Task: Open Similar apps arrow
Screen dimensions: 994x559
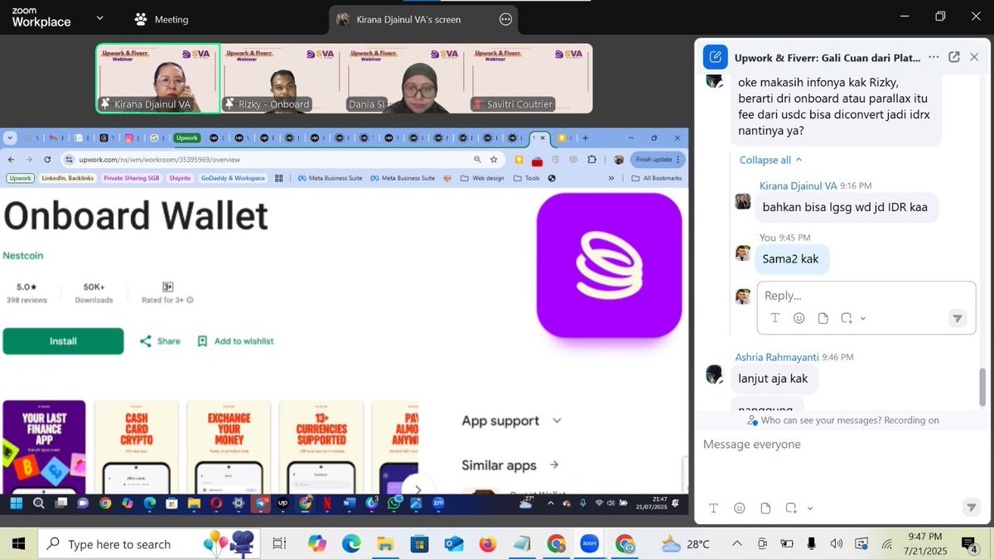Action: (x=554, y=465)
